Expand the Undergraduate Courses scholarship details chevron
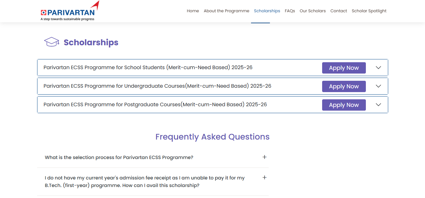This screenshot has width=425, height=198. [x=378, y=86]
